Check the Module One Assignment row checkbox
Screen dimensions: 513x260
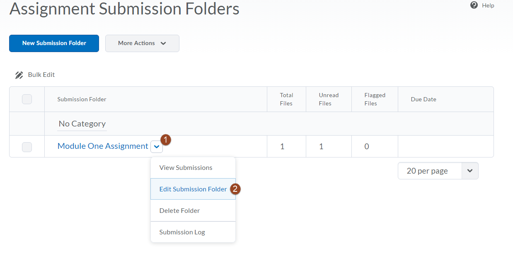pos(27,147)
